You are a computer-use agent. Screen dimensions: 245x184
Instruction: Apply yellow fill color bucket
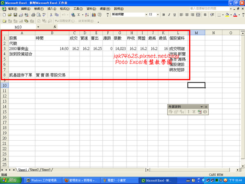[x=227, y=15]
